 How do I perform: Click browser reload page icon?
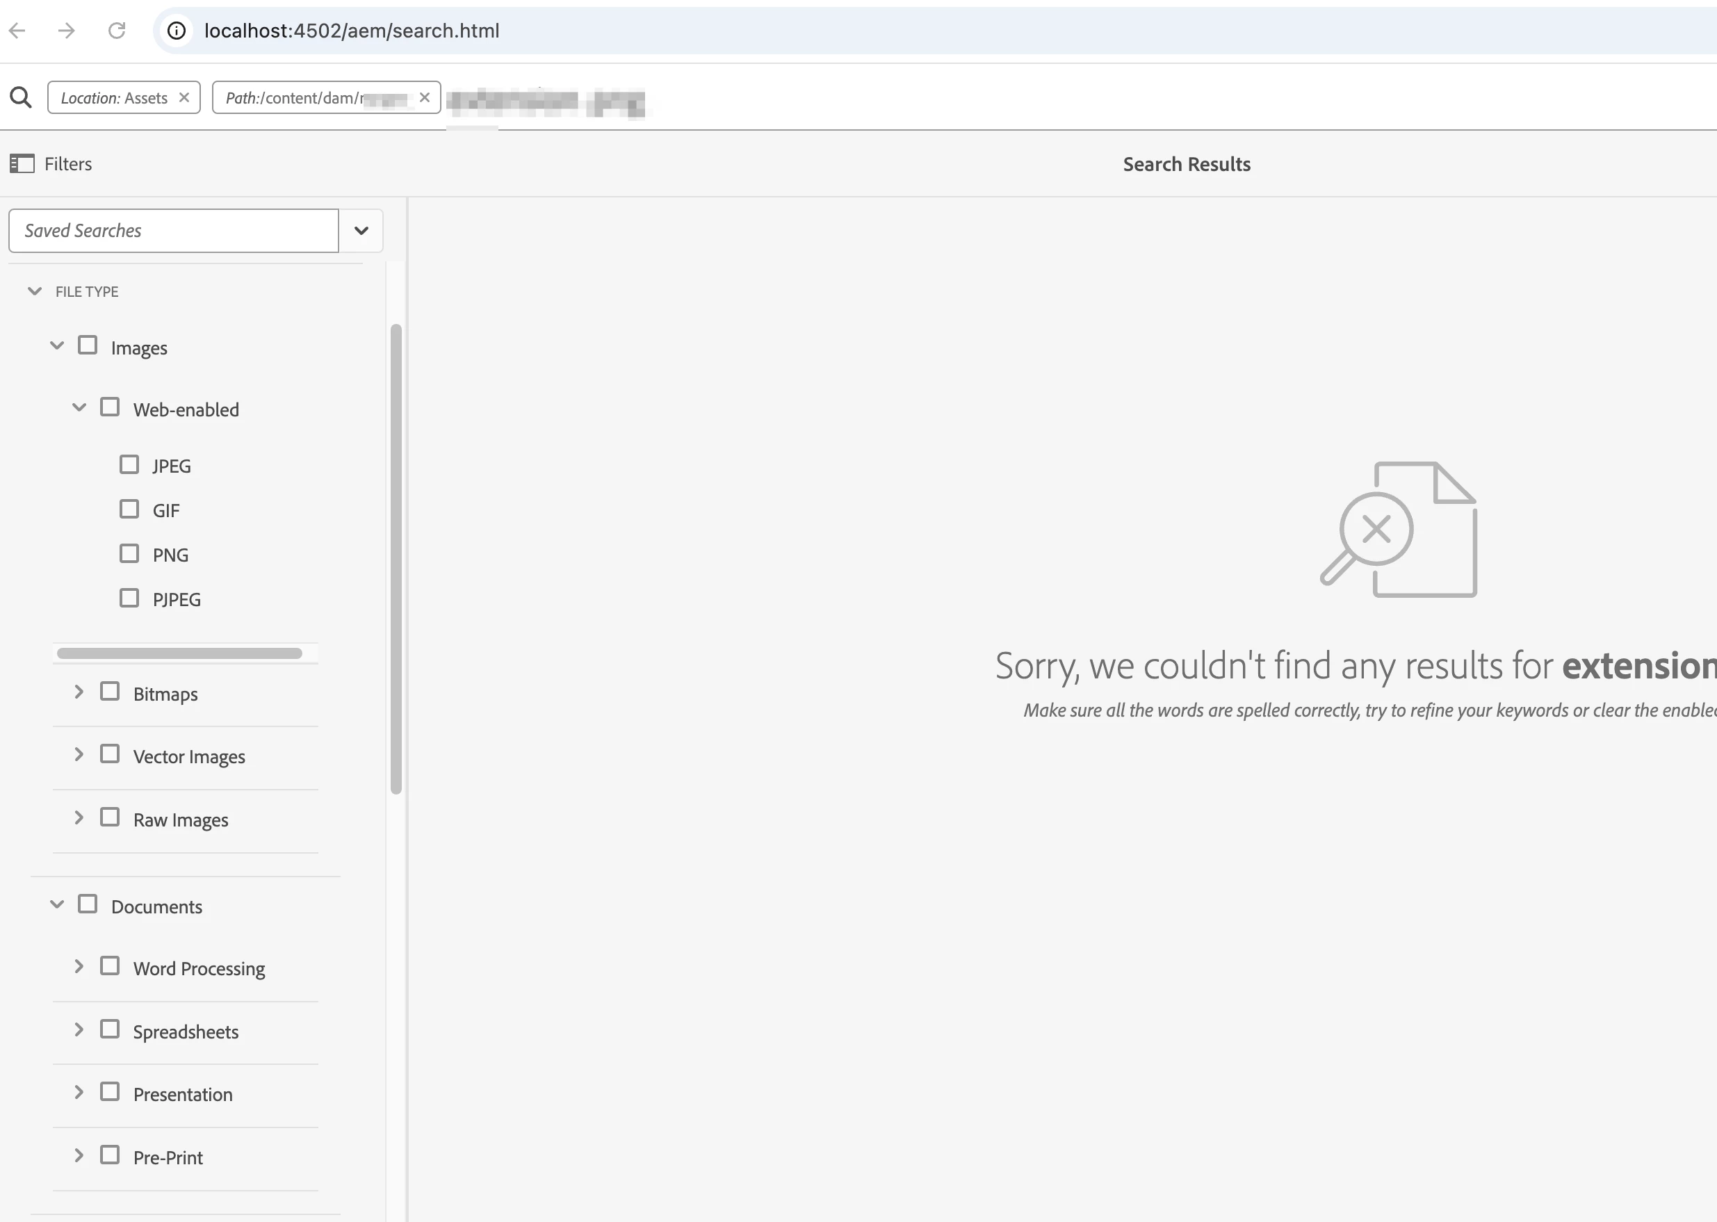tap(117, 31)
